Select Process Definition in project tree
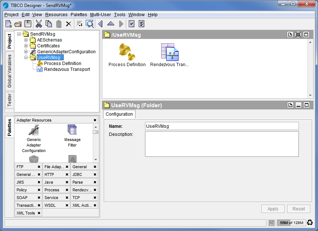Screen dimensions: 318x231 click(63, 63)
